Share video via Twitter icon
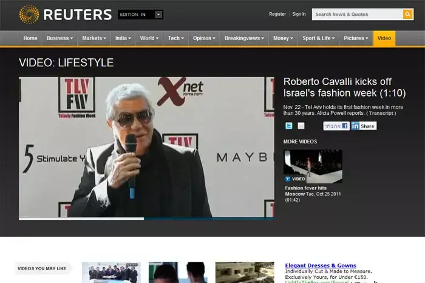 pos(289,126)
